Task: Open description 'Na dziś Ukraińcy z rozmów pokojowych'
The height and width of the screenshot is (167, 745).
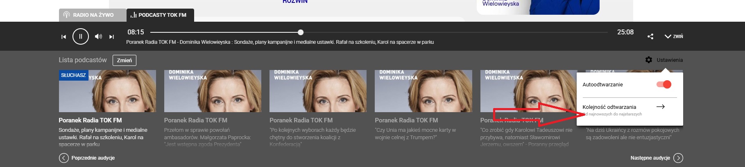Action: click(632, 133)
